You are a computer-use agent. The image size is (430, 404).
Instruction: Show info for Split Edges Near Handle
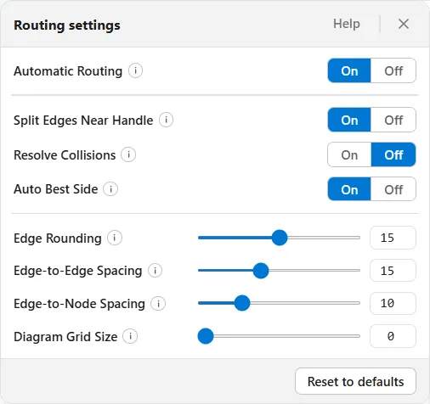pos(166,120)
